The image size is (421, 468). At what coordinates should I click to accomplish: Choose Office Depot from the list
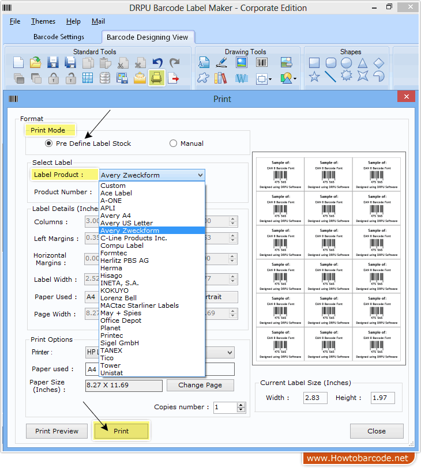point(152,320)
